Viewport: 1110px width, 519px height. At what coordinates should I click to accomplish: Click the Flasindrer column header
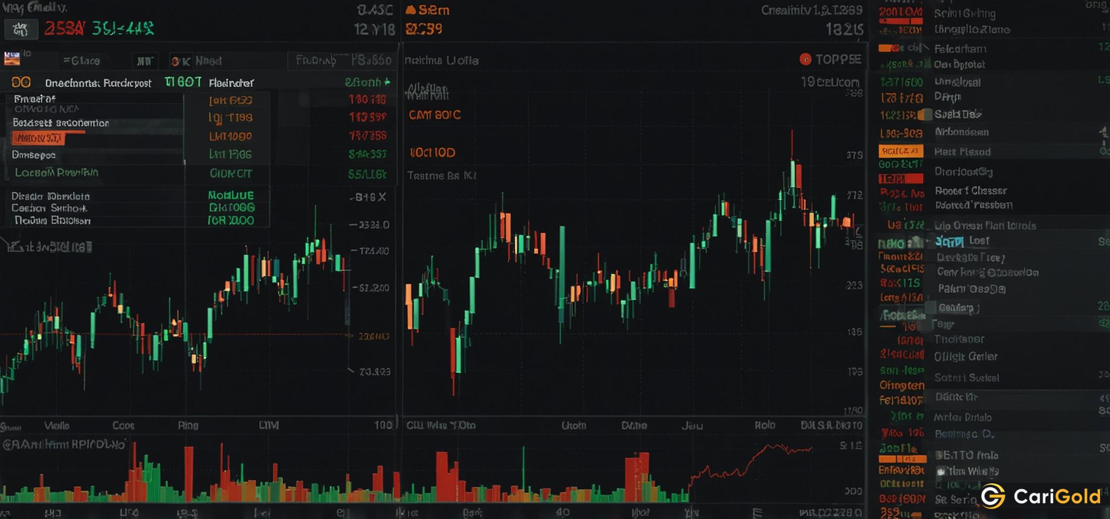(231, 83)
